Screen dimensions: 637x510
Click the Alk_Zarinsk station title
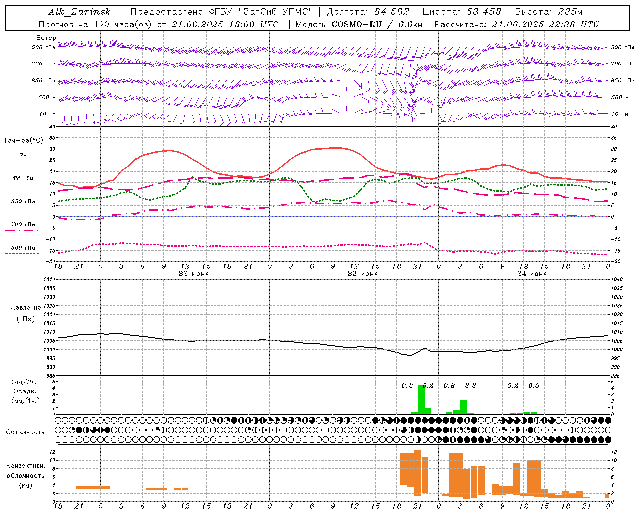click(80, 12)
